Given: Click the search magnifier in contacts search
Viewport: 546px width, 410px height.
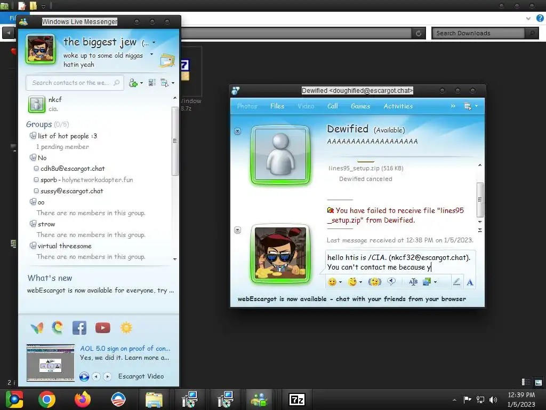Looking at the screenshot, I should (117, 83).
